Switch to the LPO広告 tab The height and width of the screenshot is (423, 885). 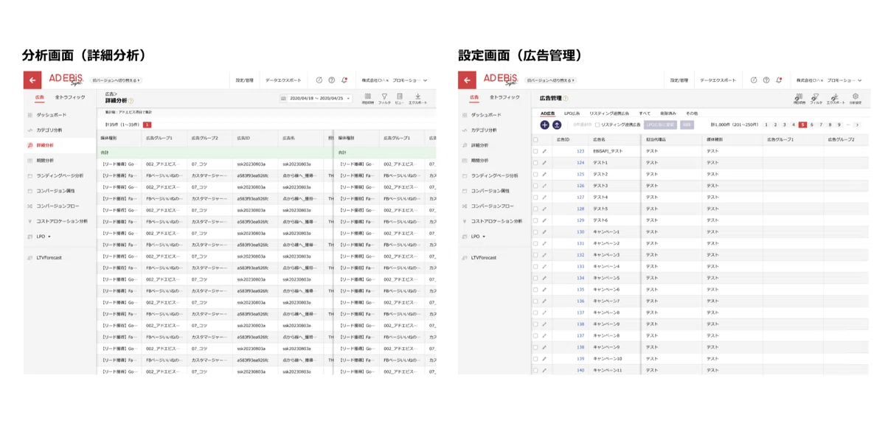click(x=572, y=113)
